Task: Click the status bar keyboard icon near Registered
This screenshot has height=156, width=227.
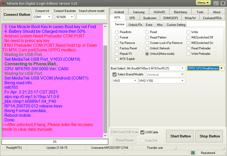Action: (193, 153)
